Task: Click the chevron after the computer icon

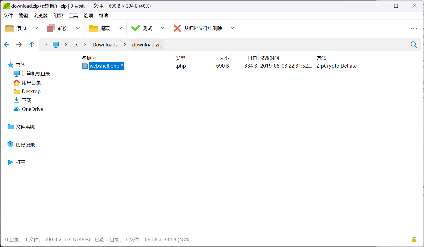Action: [66, 45]
